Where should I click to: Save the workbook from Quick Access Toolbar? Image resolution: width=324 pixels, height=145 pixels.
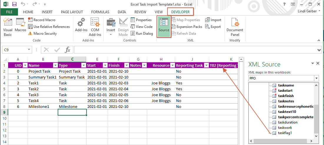(x=14, y=4)
